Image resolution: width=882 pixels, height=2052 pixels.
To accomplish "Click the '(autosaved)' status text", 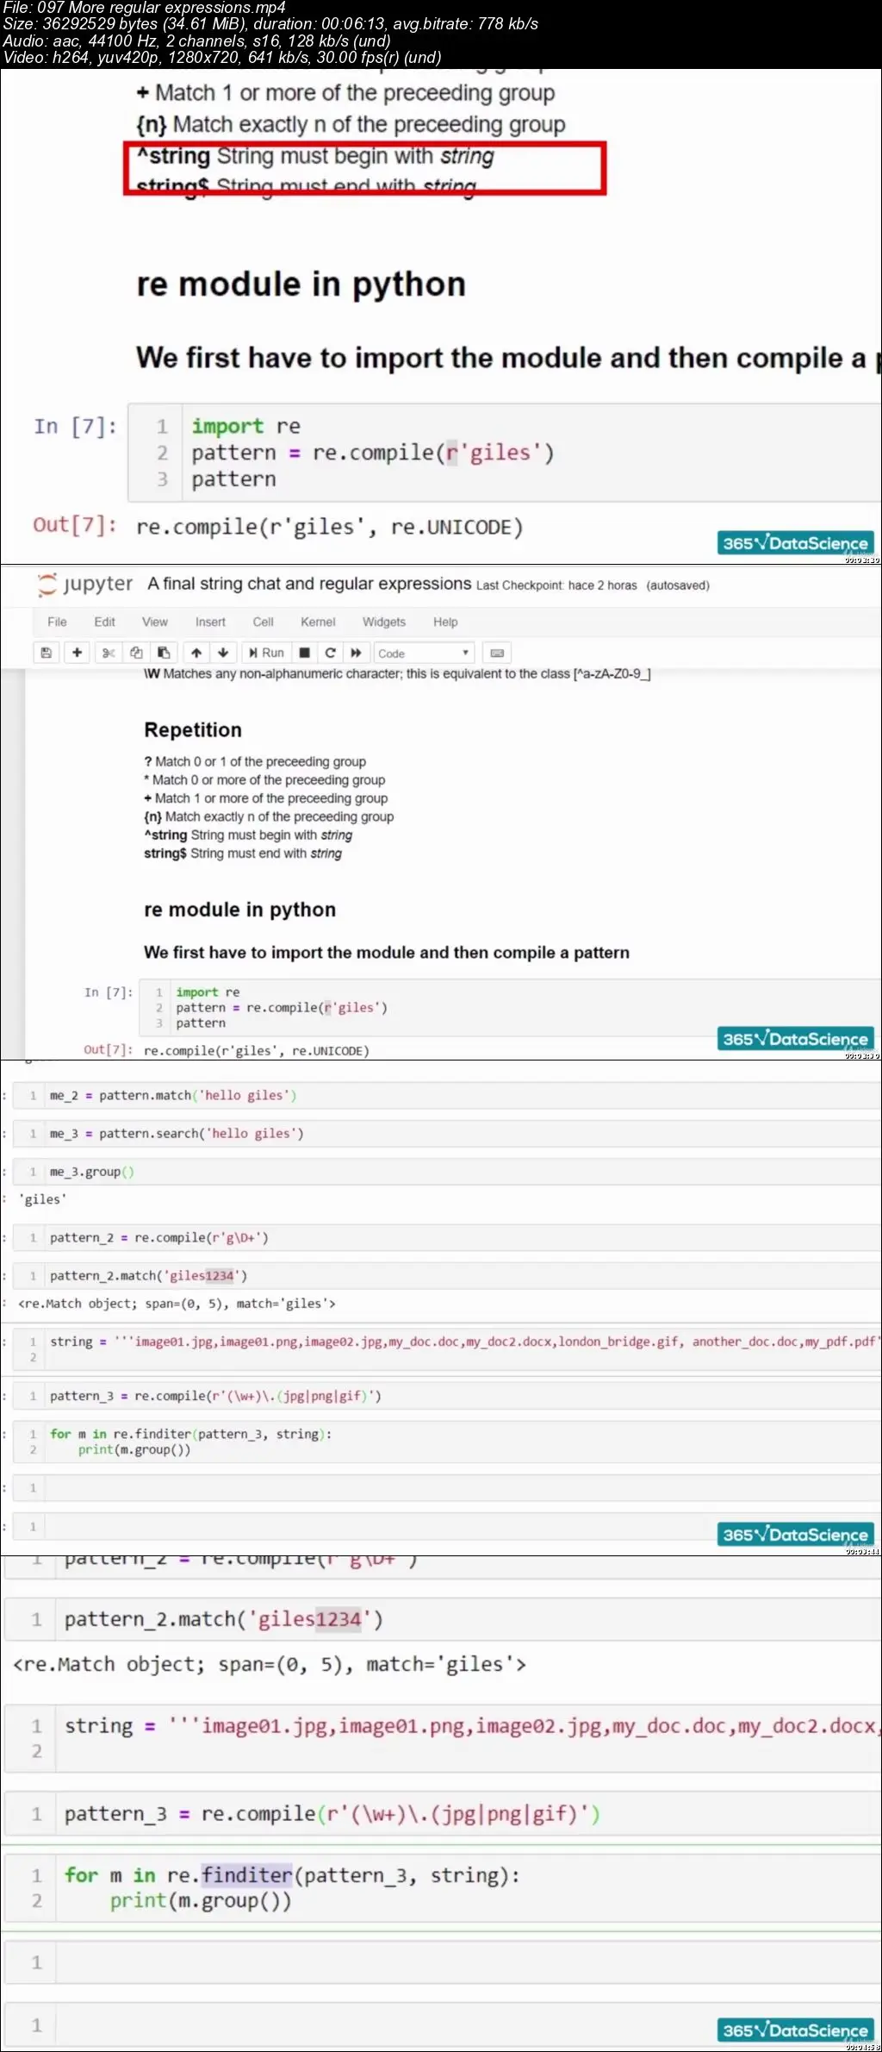I will click(678, 585).
